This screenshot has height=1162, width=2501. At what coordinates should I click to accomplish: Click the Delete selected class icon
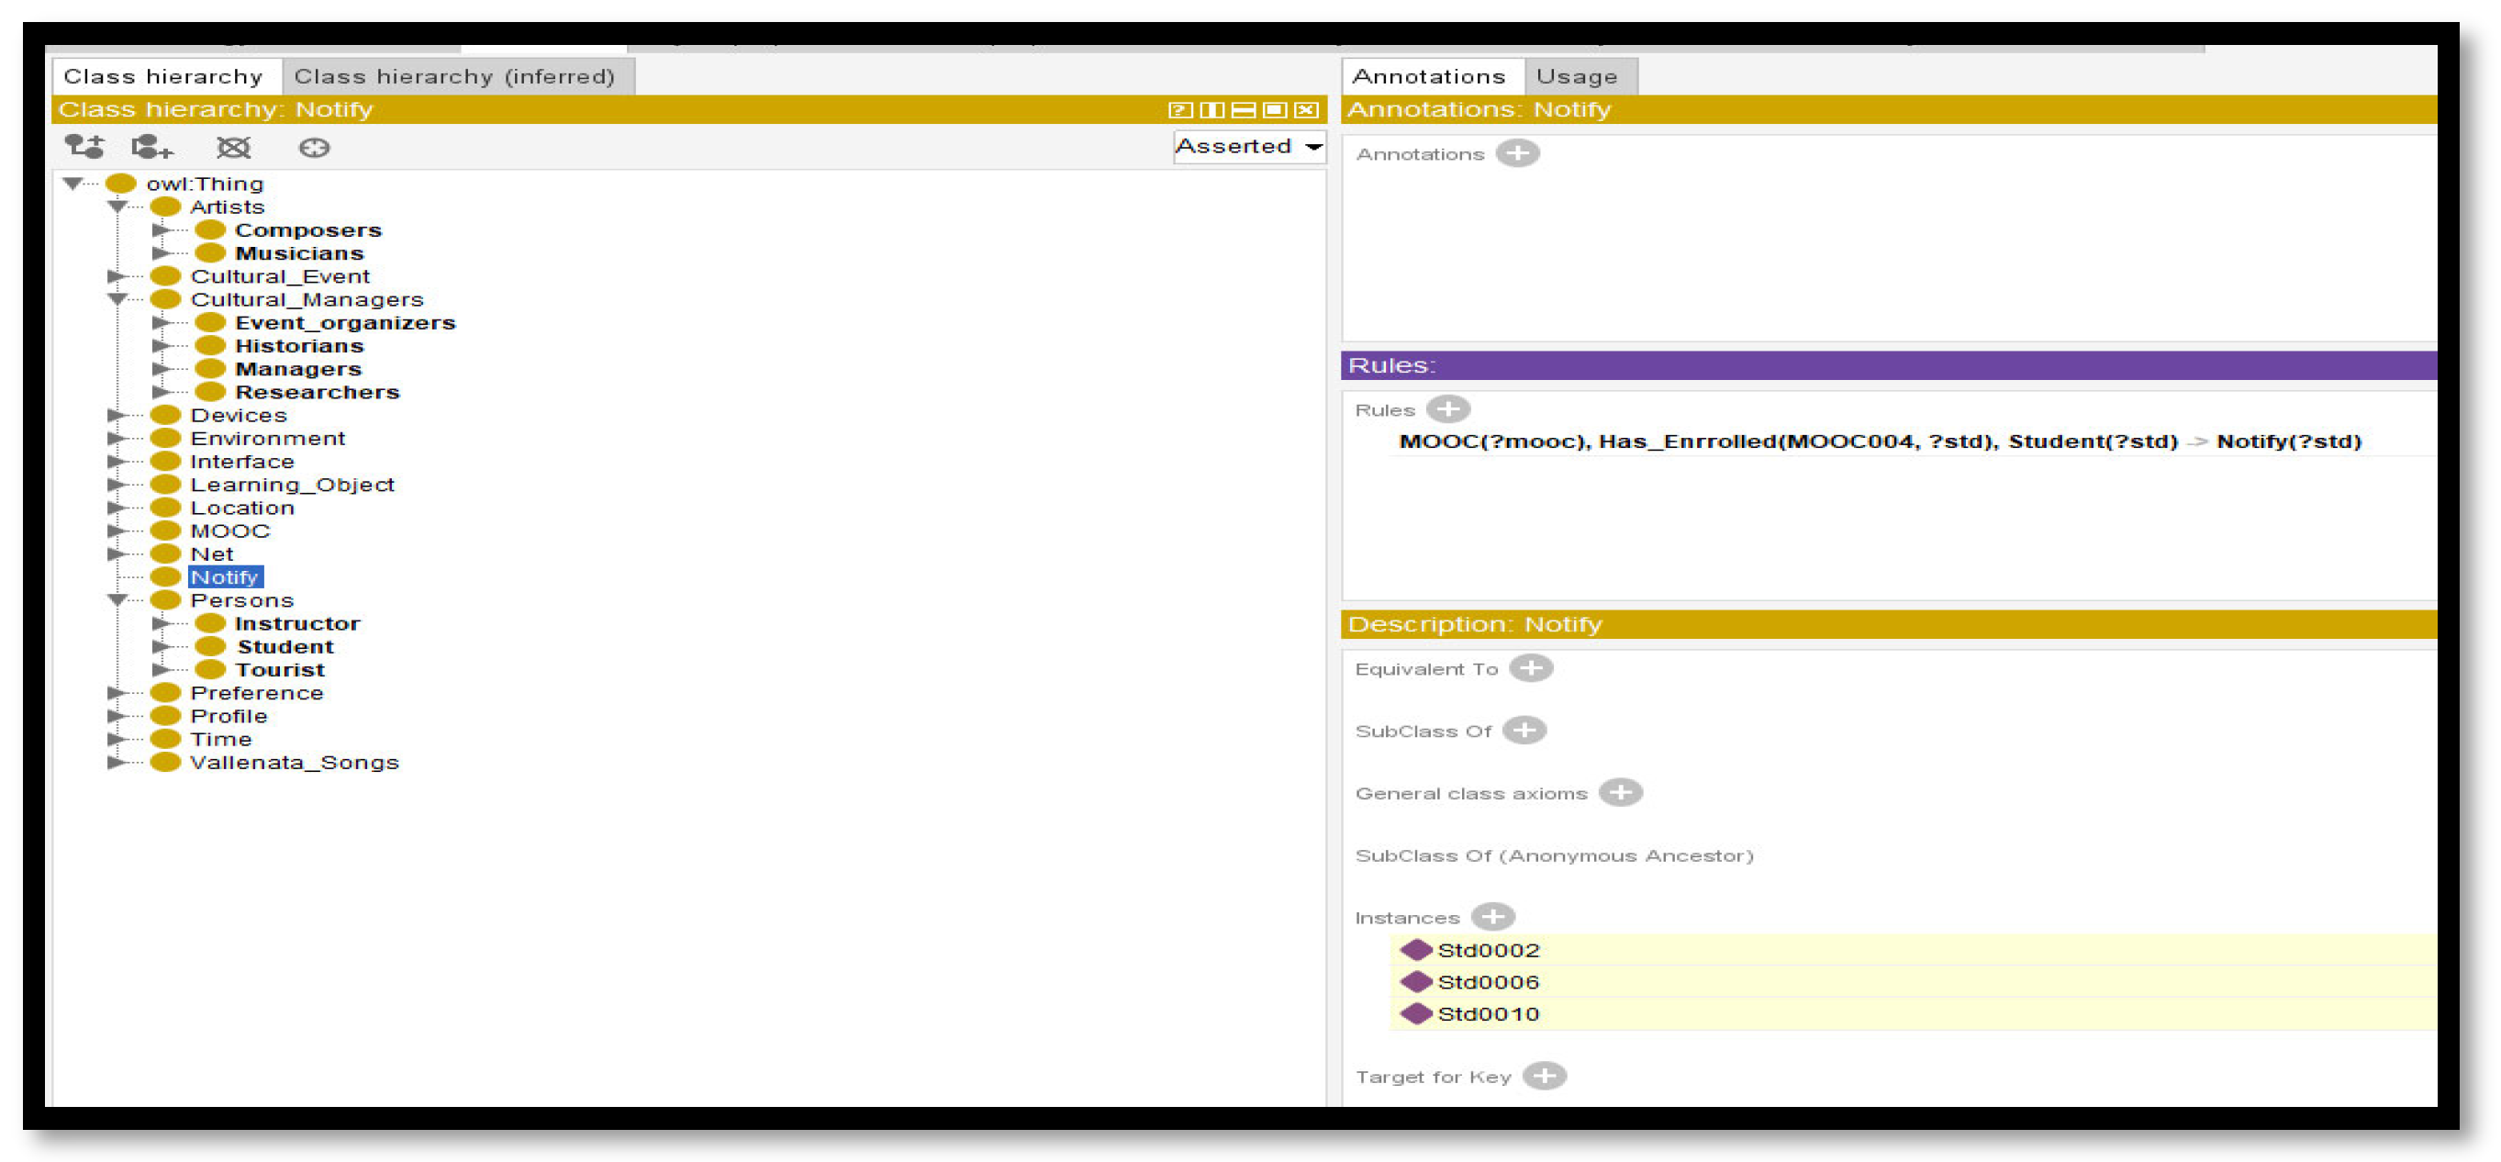tap(233, 147)
